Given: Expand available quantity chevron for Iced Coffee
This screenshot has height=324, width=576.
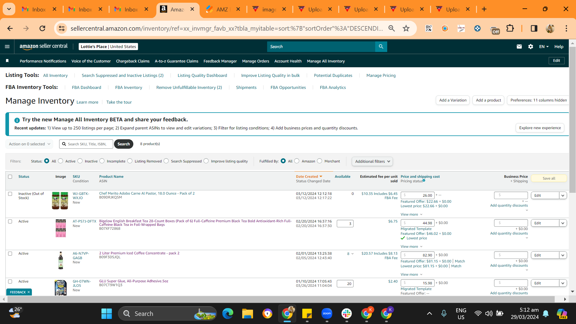Looking at the screenshot, I should click(x=352, y=254).
